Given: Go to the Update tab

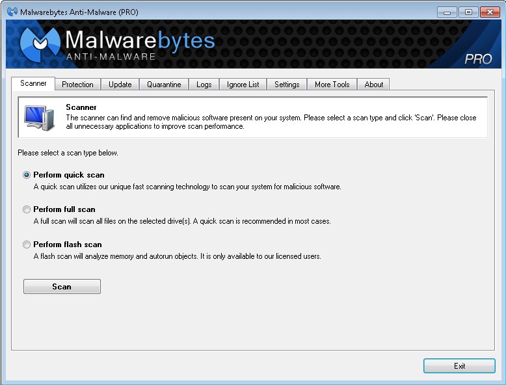Looking at the screenshot, I should [120, 85].
